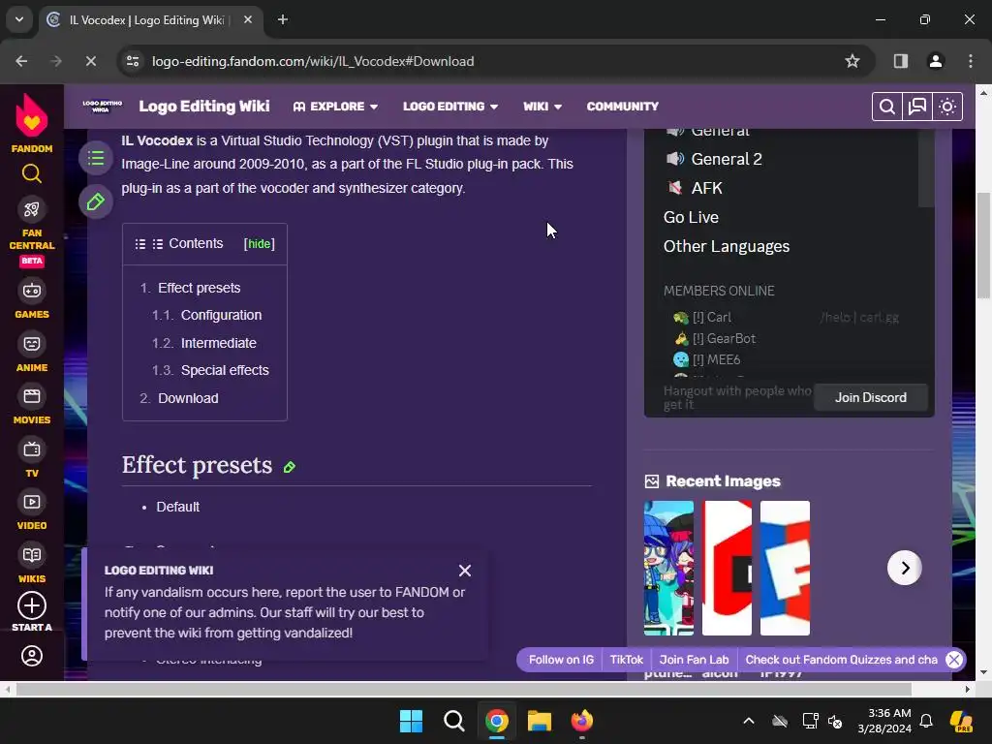View site information icon in address bar

point(133,61)
